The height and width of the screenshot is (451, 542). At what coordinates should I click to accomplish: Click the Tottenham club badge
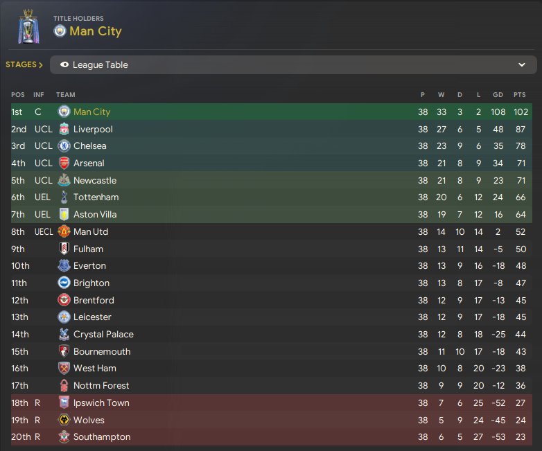[64, 197]
